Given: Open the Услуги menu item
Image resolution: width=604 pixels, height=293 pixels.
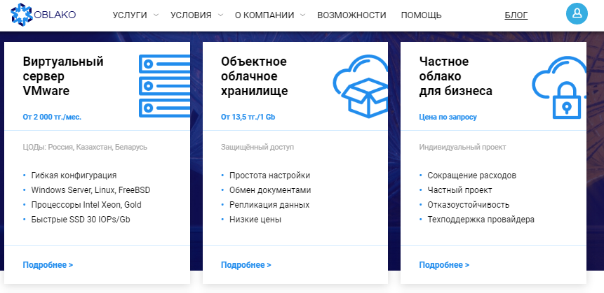Looking at the screenshot, I should pyautogui.click(x=130, y=15).
